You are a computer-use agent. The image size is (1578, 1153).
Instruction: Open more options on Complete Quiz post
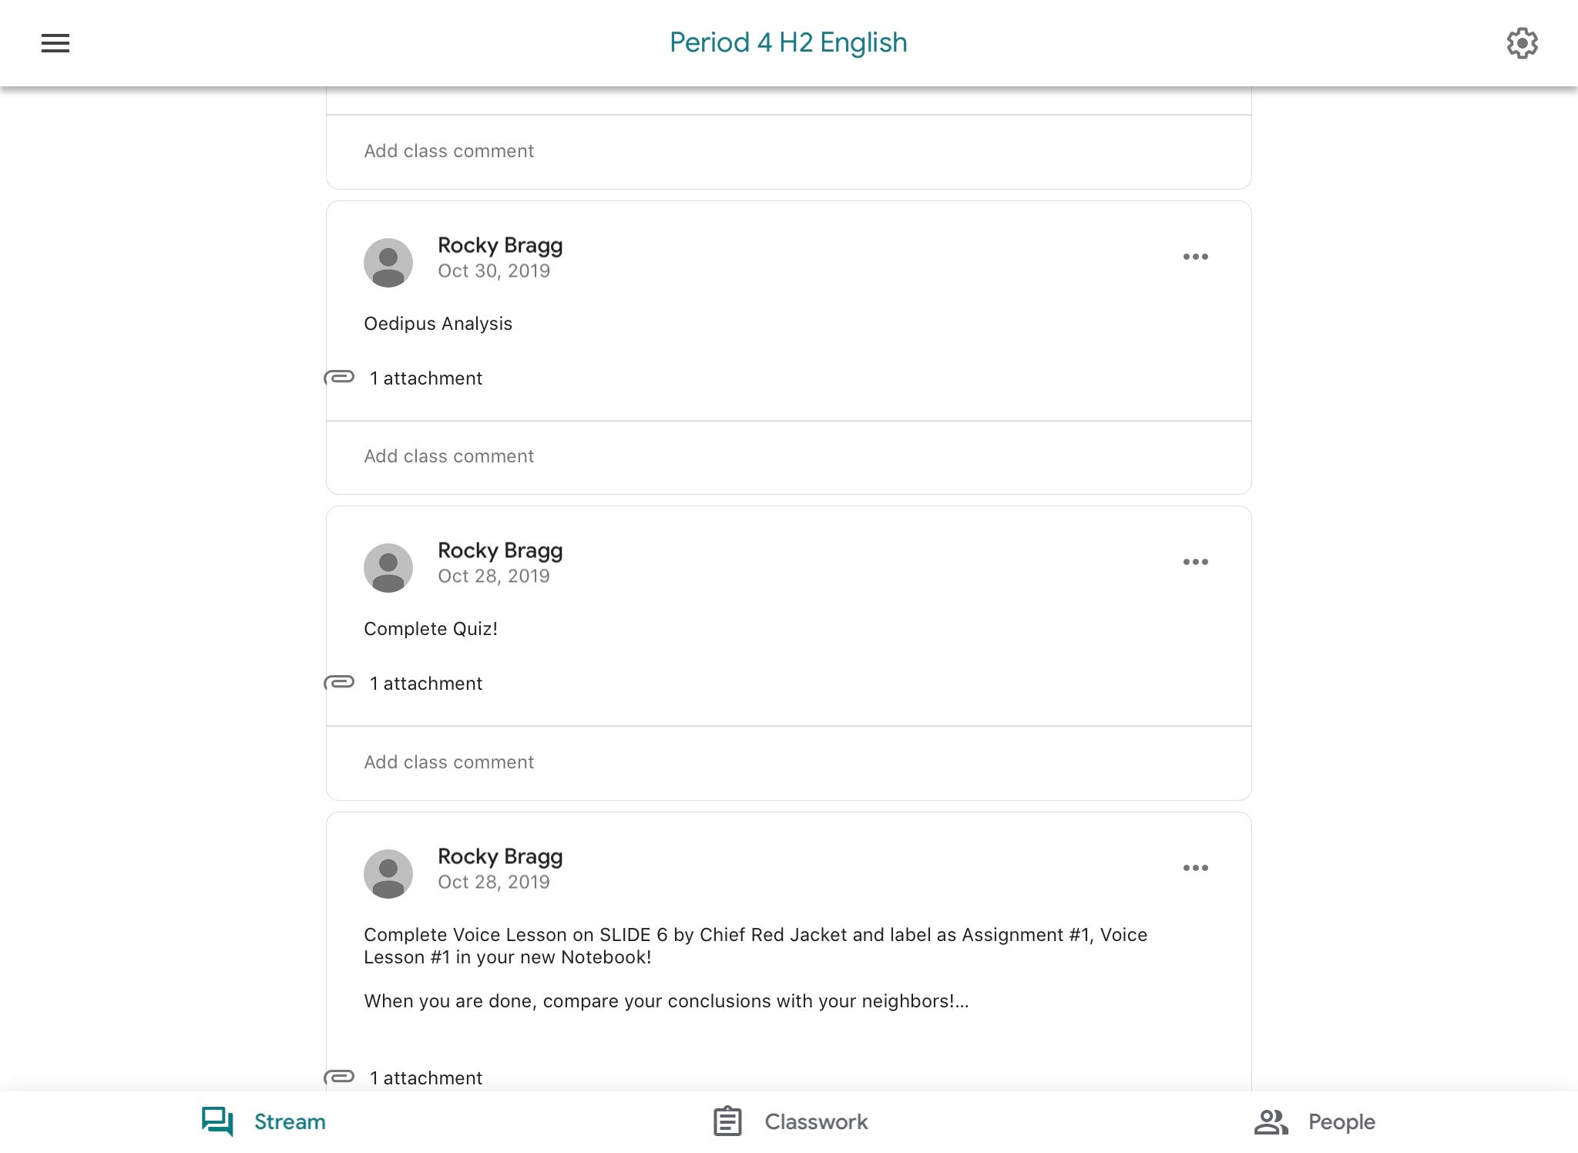(1195, 562)
